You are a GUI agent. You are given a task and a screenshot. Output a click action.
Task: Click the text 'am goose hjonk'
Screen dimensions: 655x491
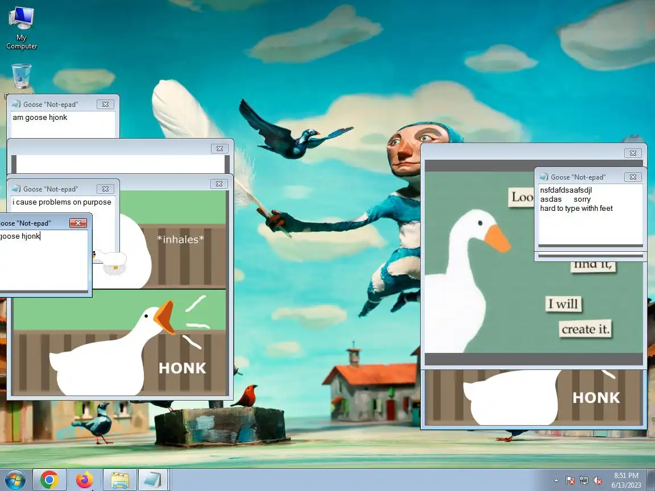click(x=40, y=117)
